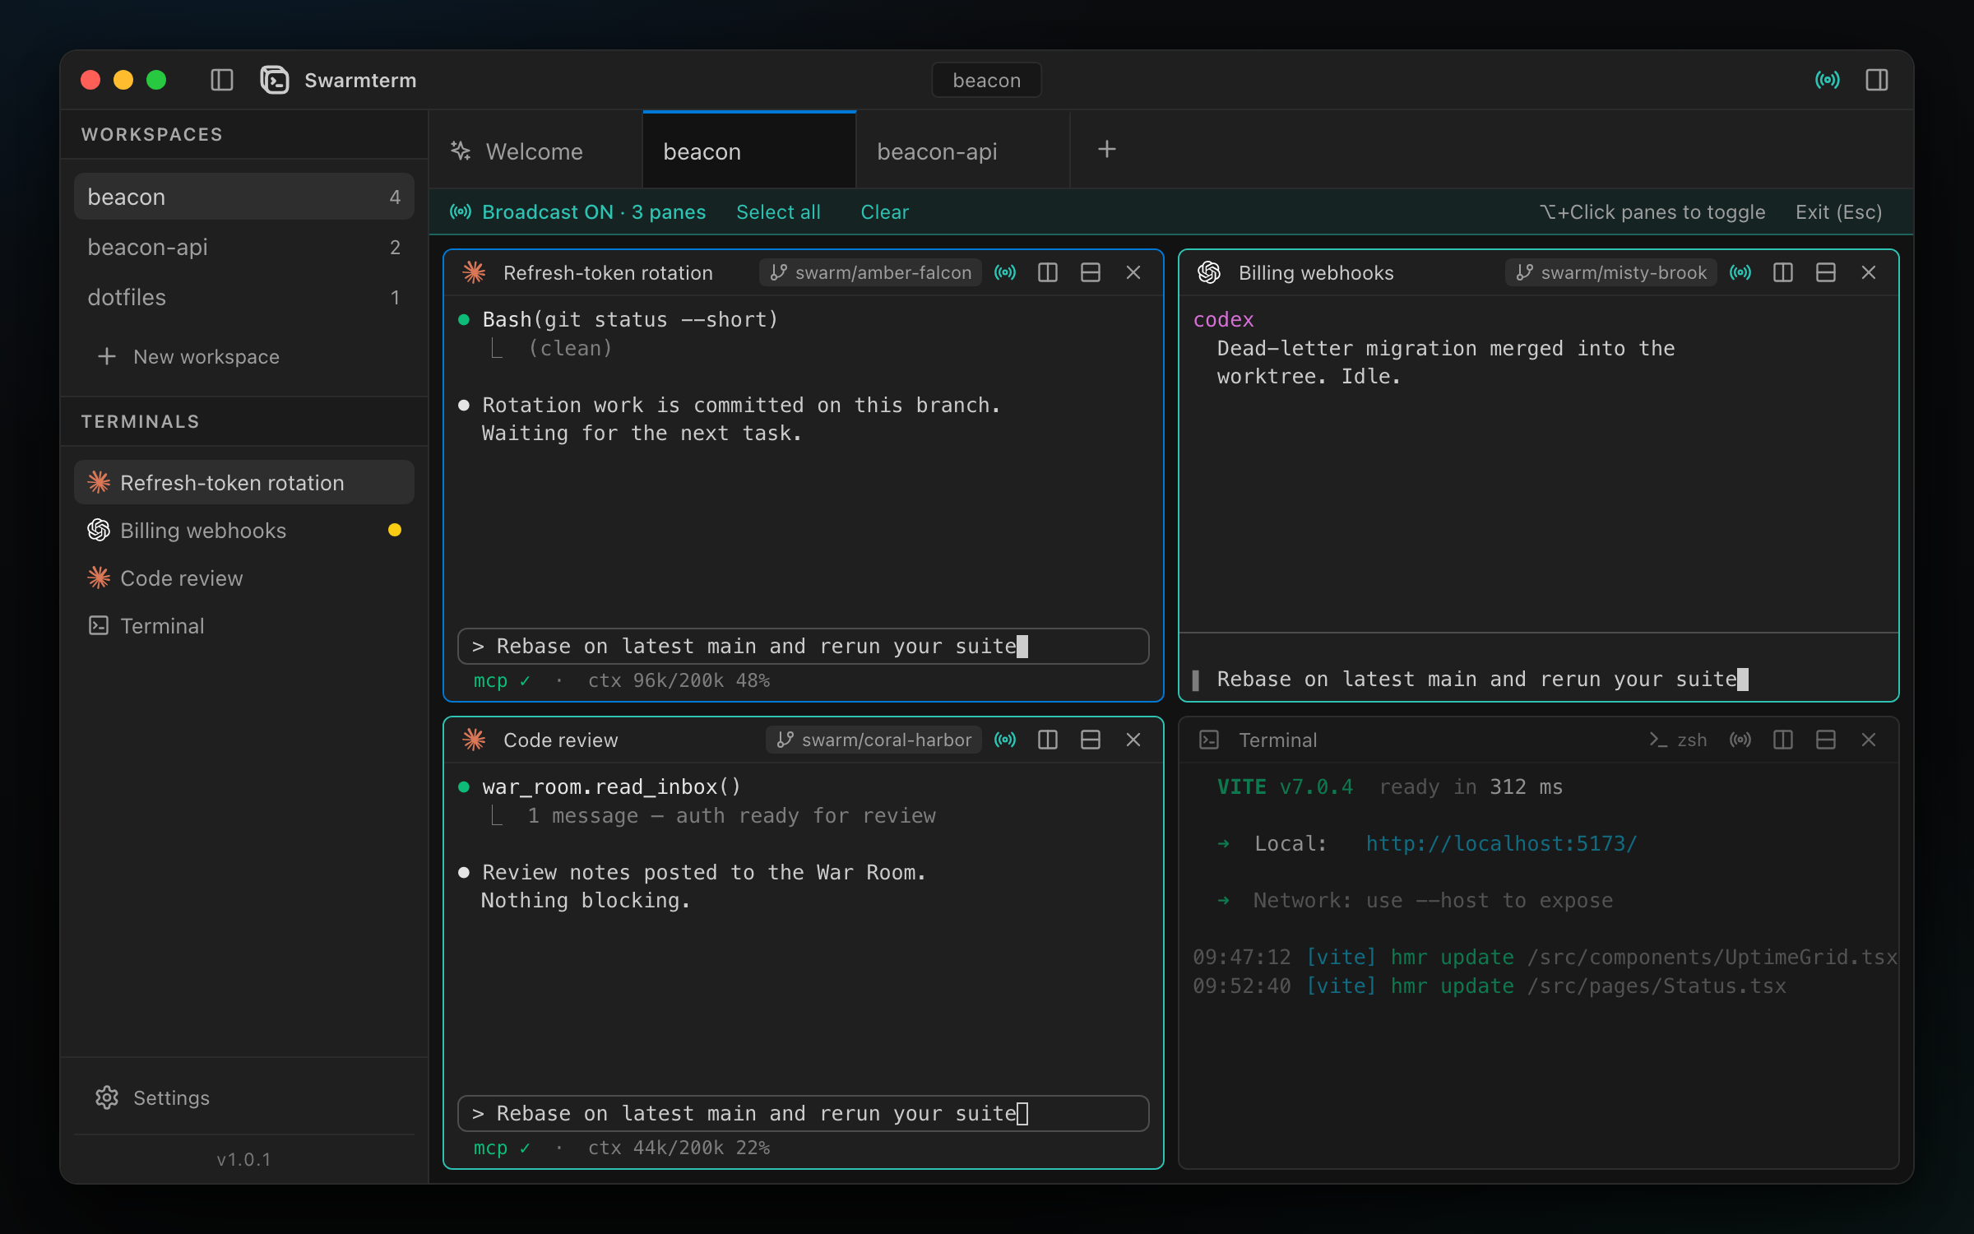Split Code review pane horizontally
Image resolution: width=1974 pixels, height=1234 pixels.
[x=1091, y=740]
